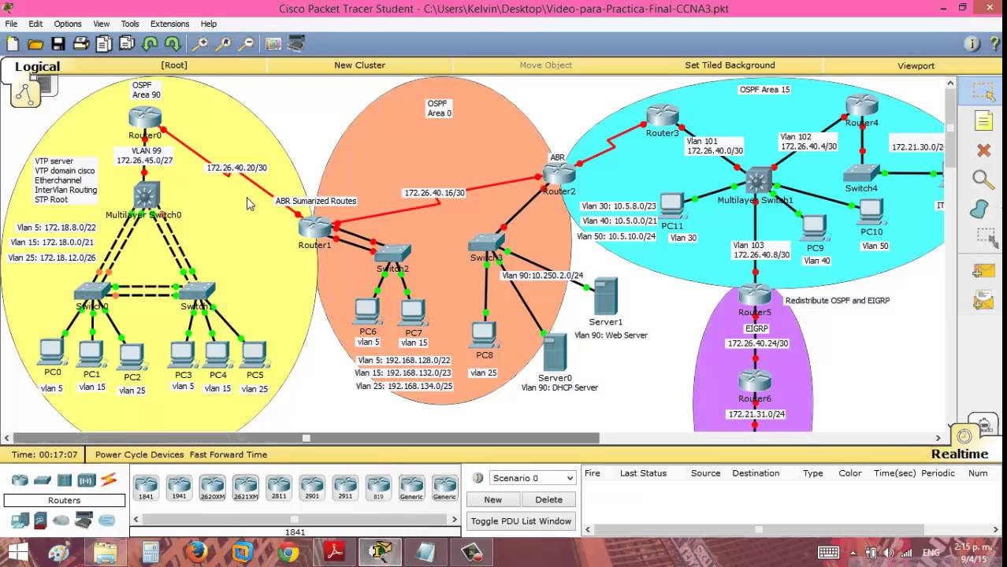Select the Switches device category icon

(43, 480)
